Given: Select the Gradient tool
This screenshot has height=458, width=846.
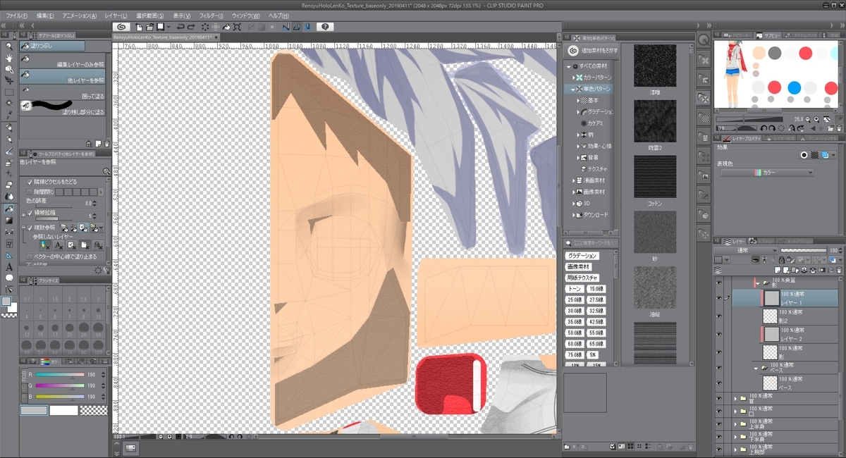Looking at the screenshot, I should [8, 220].
